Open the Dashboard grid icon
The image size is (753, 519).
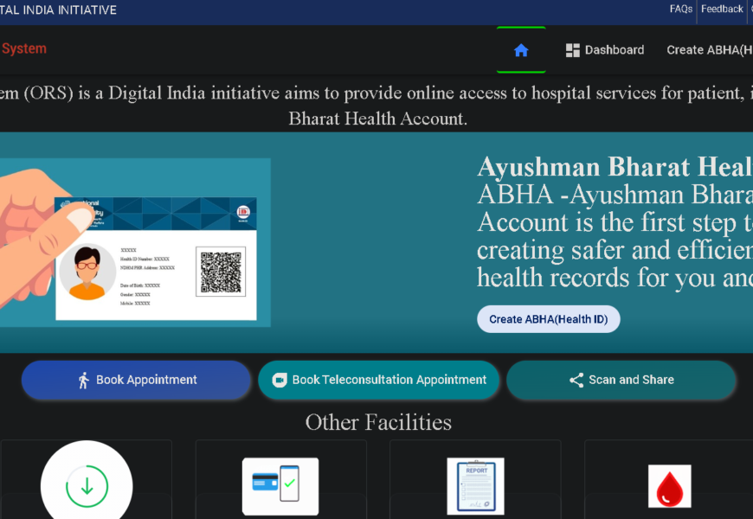tap(573, 50)
